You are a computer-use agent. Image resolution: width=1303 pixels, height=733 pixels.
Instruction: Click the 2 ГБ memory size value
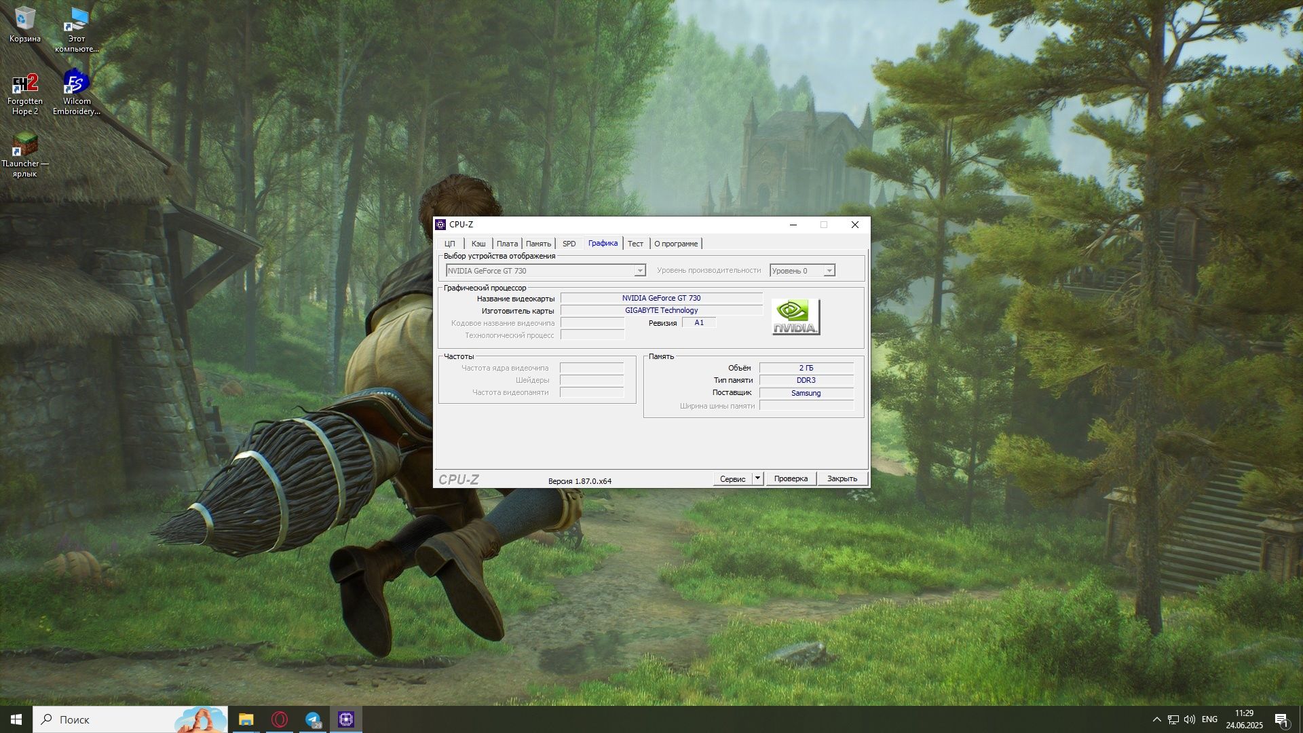tap(806, 368)
